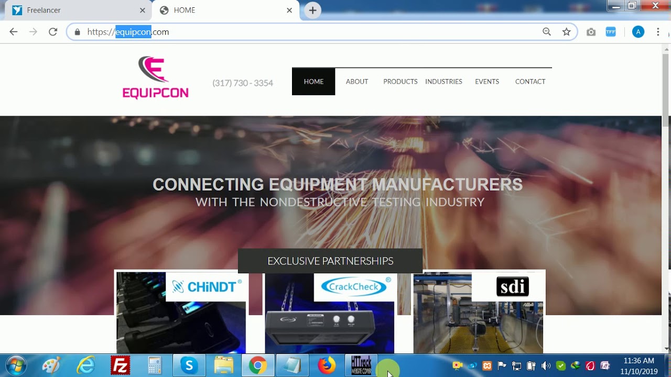Click the network tray icon
This screenshot has height=377, width=671.
pyautogui.click(x=516, y=365)
